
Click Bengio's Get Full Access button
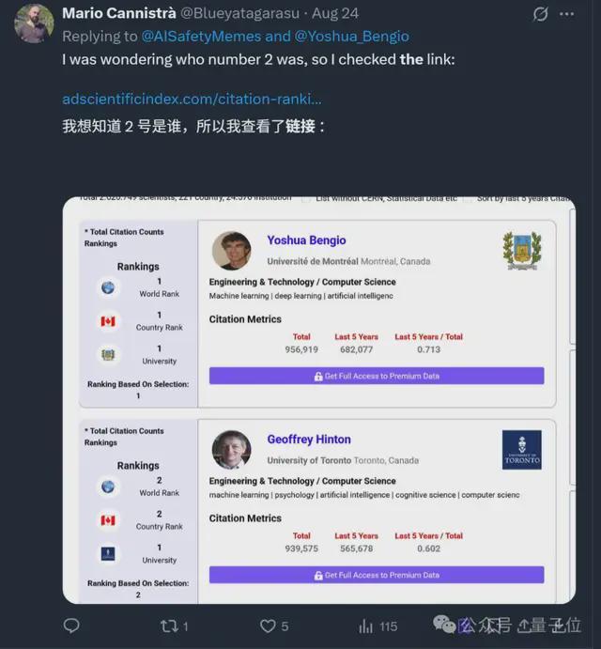pyautogui.click(x=377, y=376)
